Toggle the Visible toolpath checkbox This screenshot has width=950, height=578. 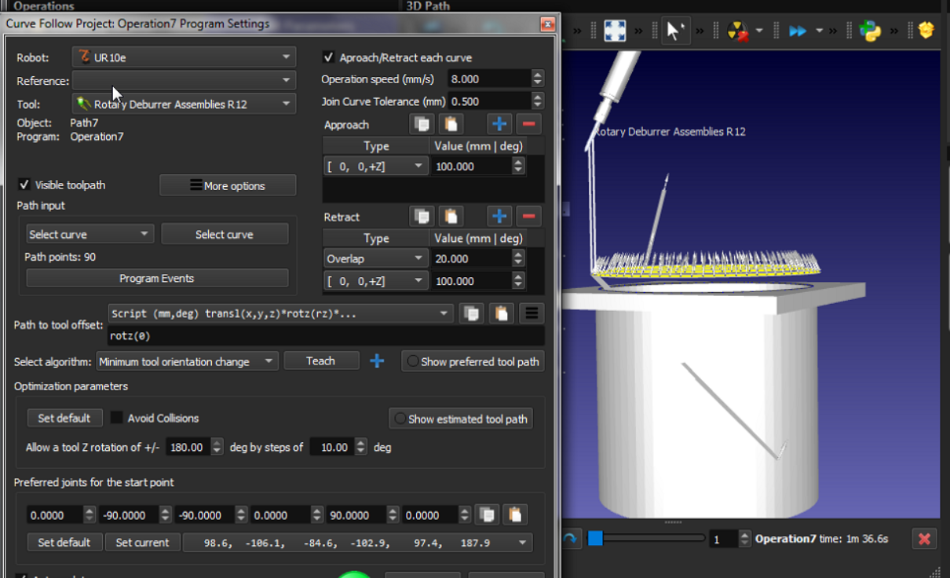24,185
